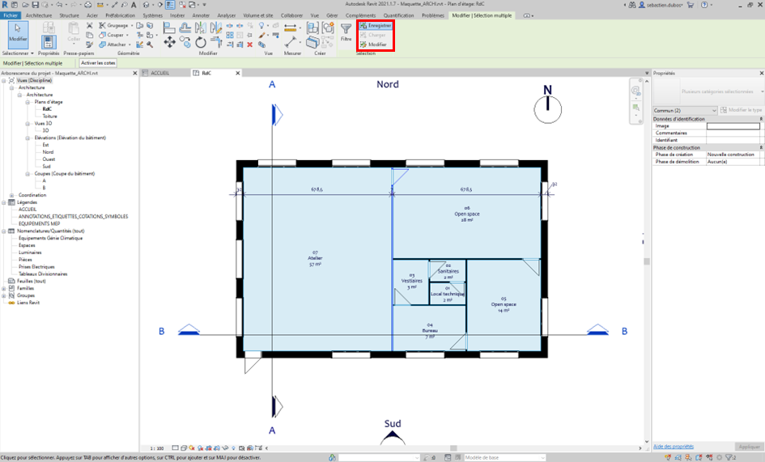Open the Fichier menu
The image size is (765, 462).
pos(11,15)
